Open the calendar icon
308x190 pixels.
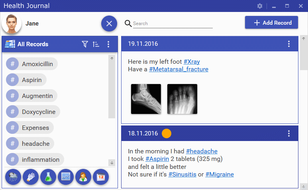click(101, 176)
